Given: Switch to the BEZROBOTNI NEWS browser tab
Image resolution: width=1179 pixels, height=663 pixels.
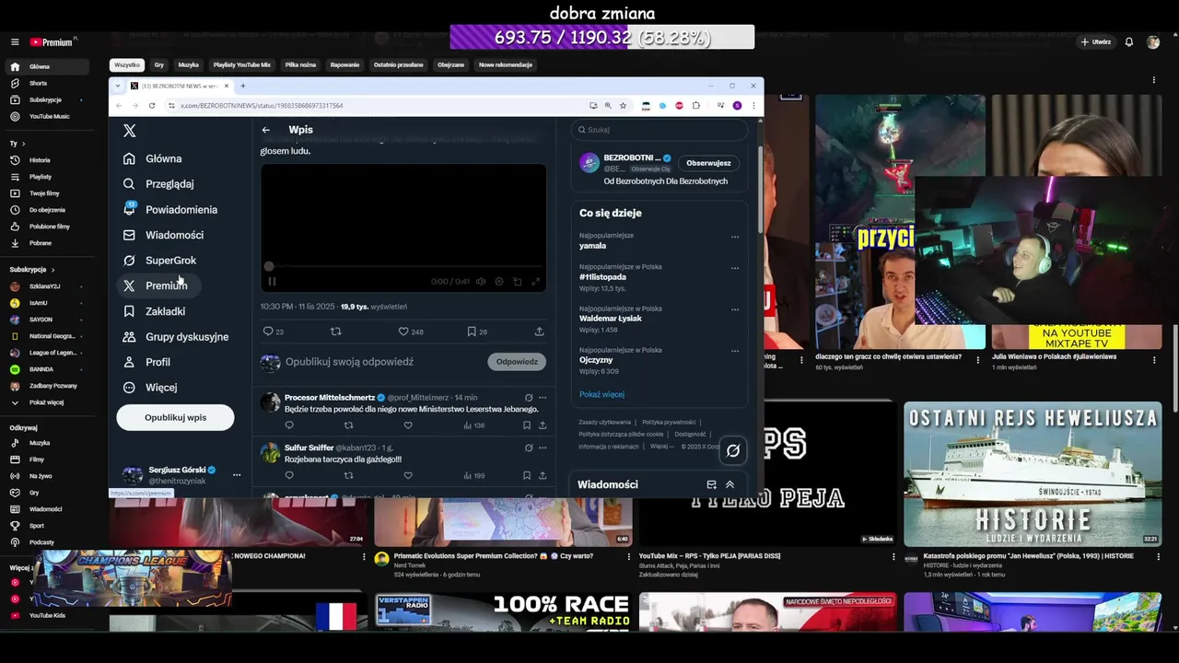Looking at the screenshot, I should pyautogui.click(x=181, y=86).
